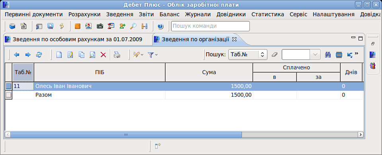382x155 pixels.
Task: Expand the search value combo box arrow
Action: [x=315, y=55]
